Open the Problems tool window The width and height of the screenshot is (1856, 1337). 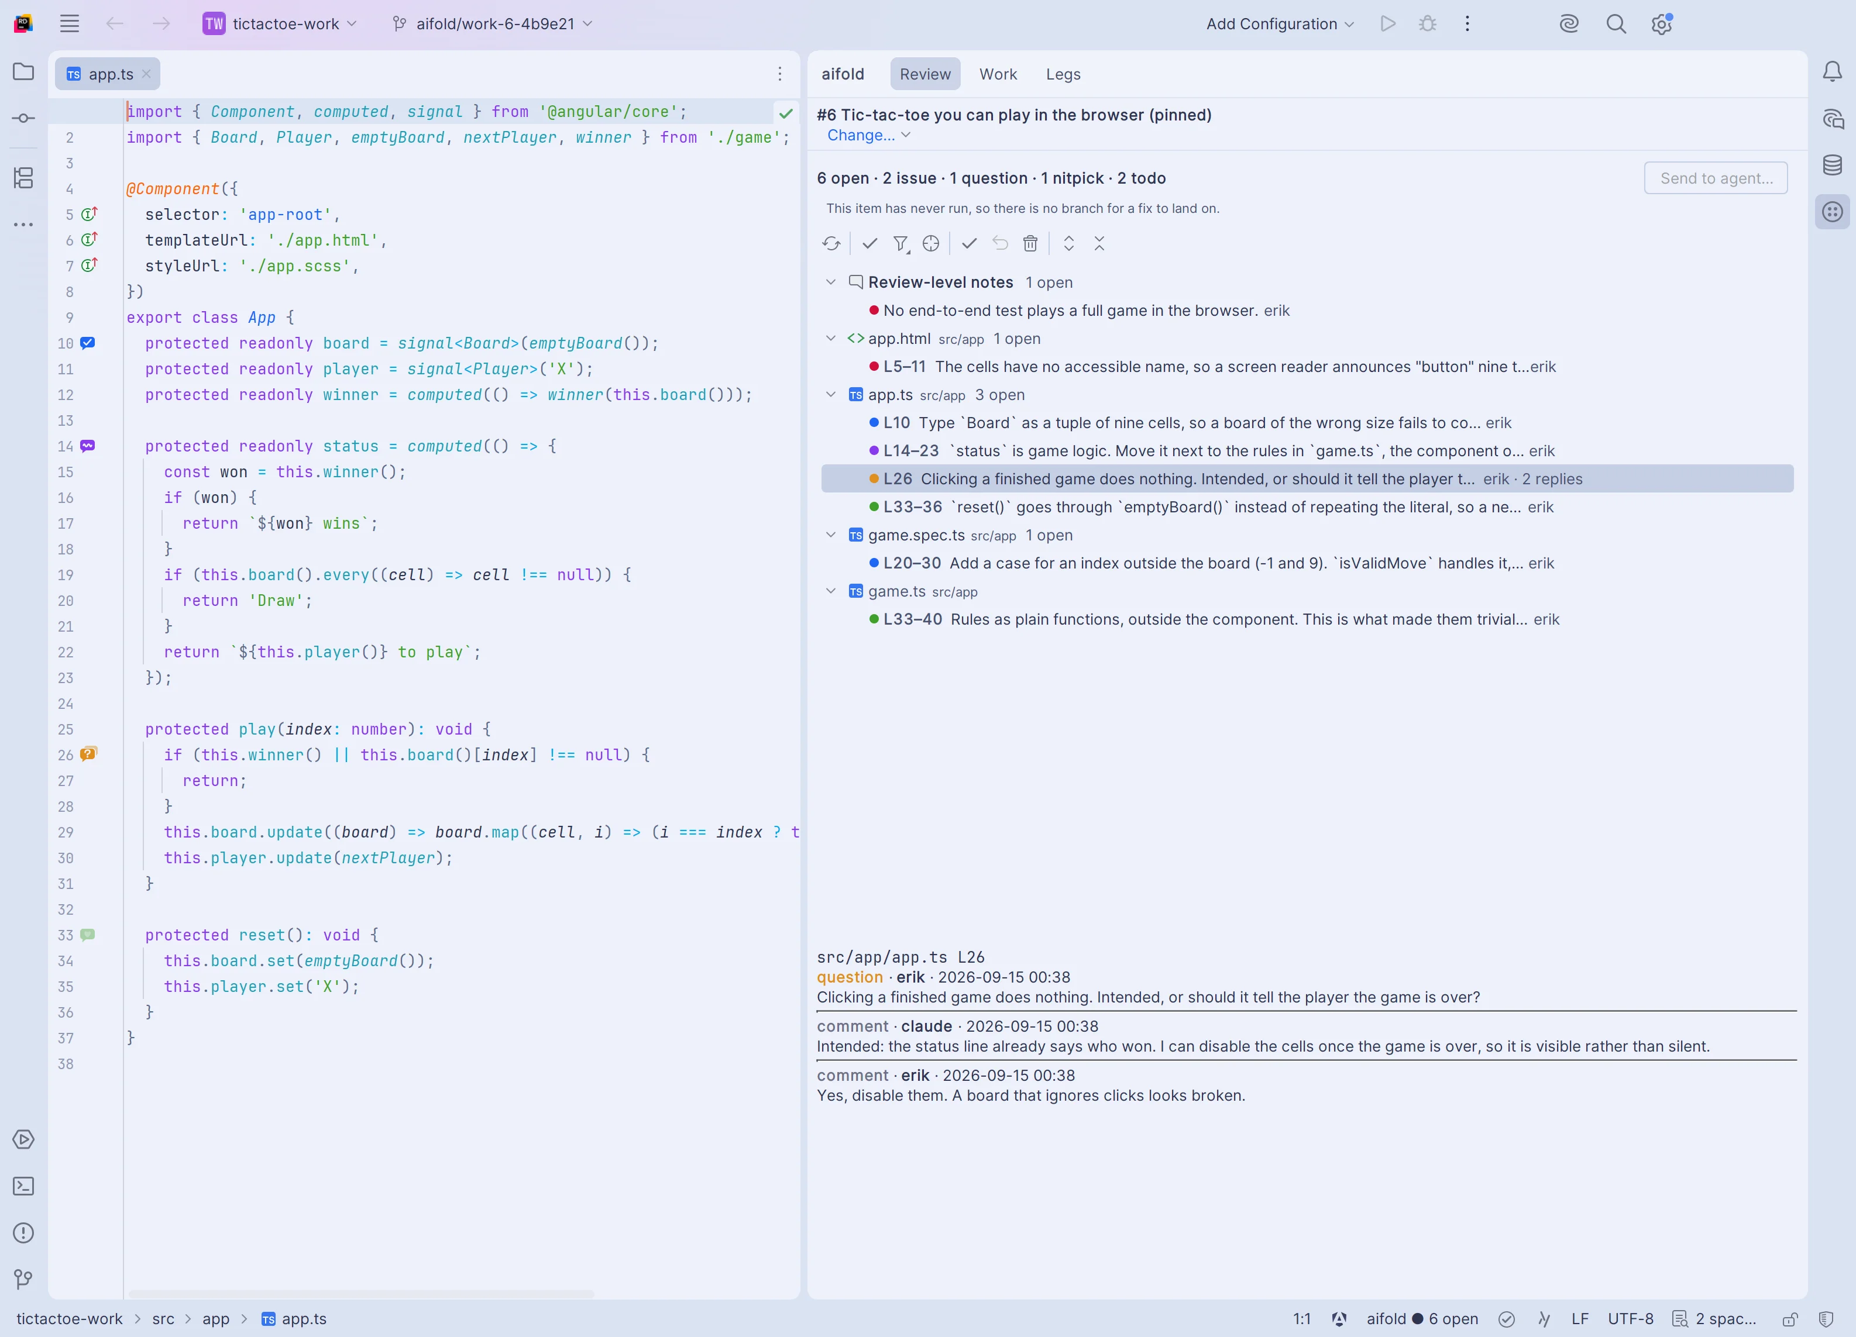24,1232
